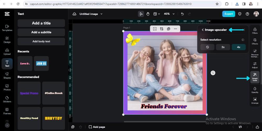Click the duplicate page icon at bottom
Screen dimensions: 262x131
click(73, 127)
